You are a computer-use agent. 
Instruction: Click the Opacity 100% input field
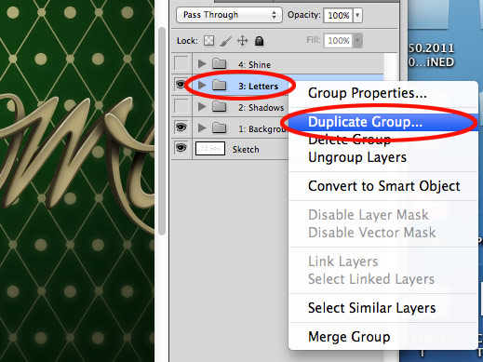pyautogui.click(x=338, y=15)
